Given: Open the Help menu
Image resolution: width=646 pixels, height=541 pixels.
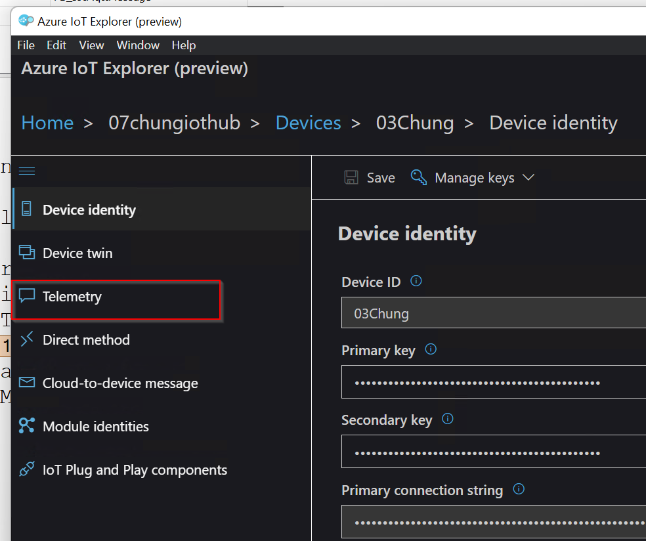Looking at the screenshot, I should pos(184,45).
